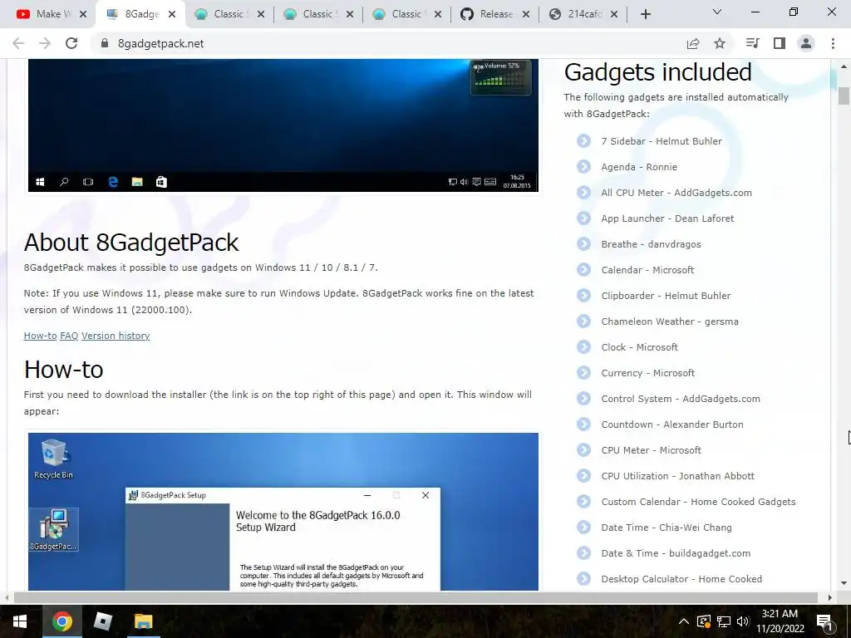Open the media control icon in toolbar

click(752, 43)
